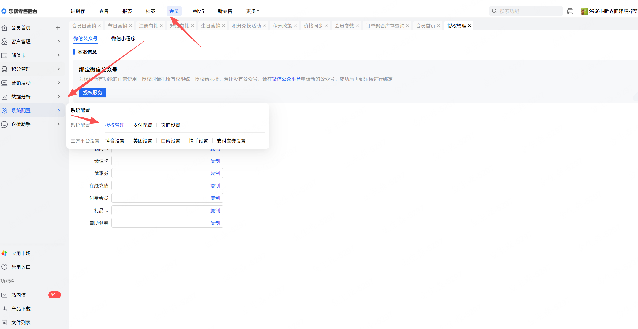Click the 产品下载 download icon
The height and width of the screenshot is (329, 638).
tap(4, 309)
